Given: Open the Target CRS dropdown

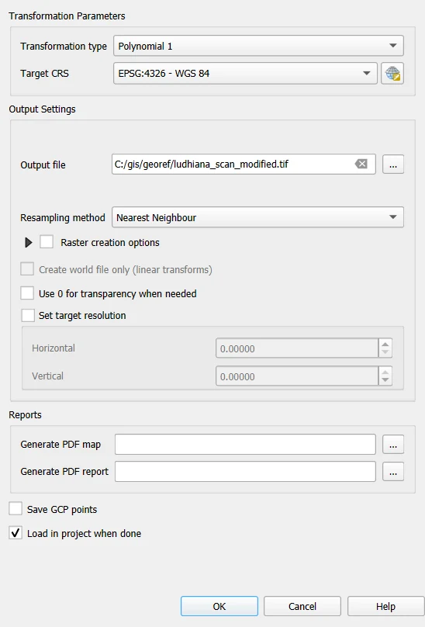Looking at the screenshot, I should coord(246,74).
